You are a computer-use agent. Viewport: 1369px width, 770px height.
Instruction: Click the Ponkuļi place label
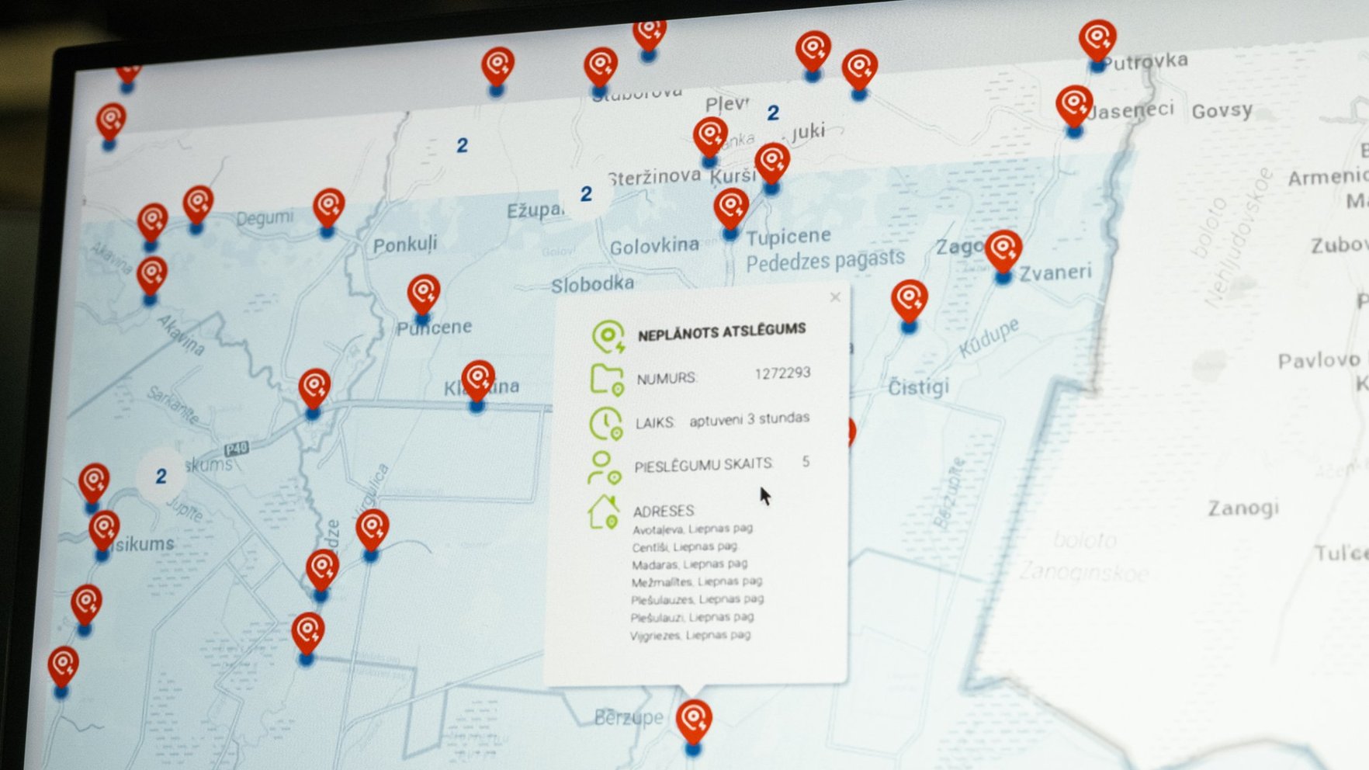tap(405, 245)
